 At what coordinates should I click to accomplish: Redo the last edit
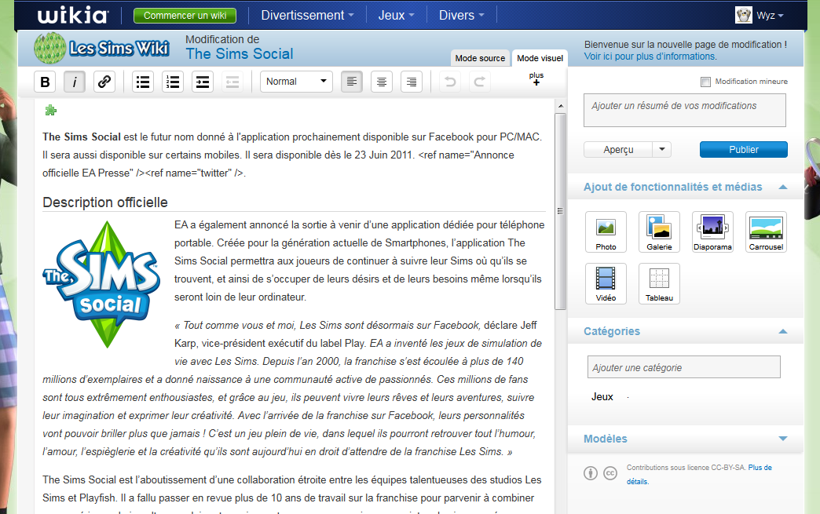click(x=480, y=82)
